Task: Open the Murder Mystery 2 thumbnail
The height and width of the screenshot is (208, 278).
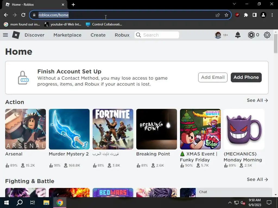Action: [69, 129]
